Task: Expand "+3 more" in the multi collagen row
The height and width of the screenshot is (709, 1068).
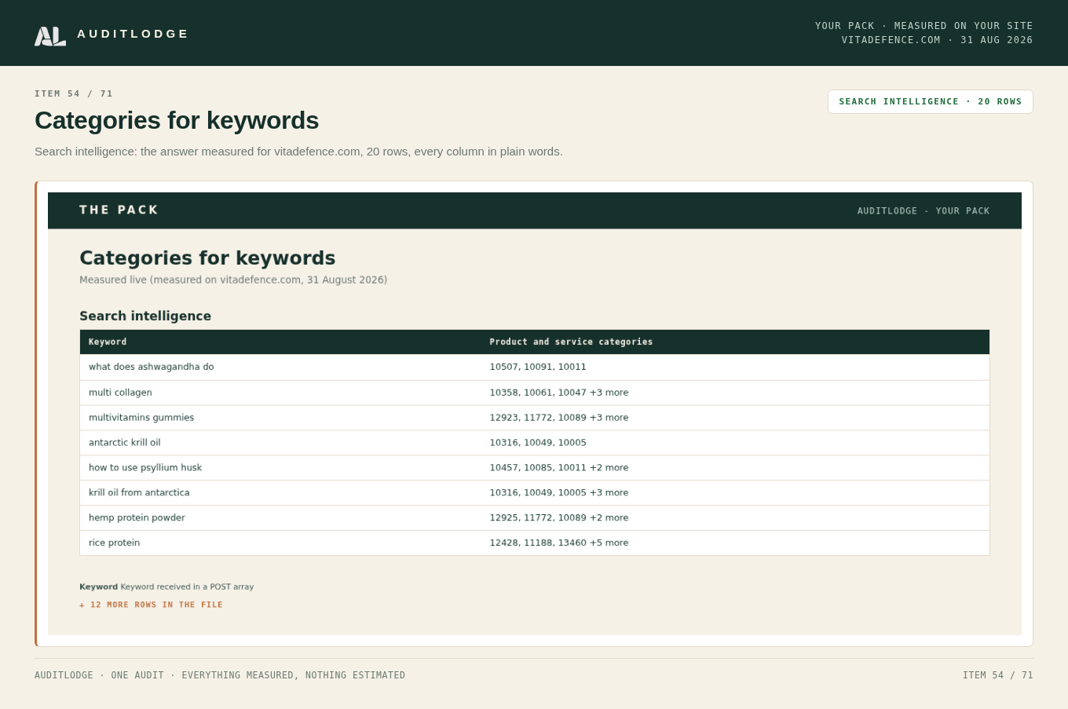Action: point(609,393)
